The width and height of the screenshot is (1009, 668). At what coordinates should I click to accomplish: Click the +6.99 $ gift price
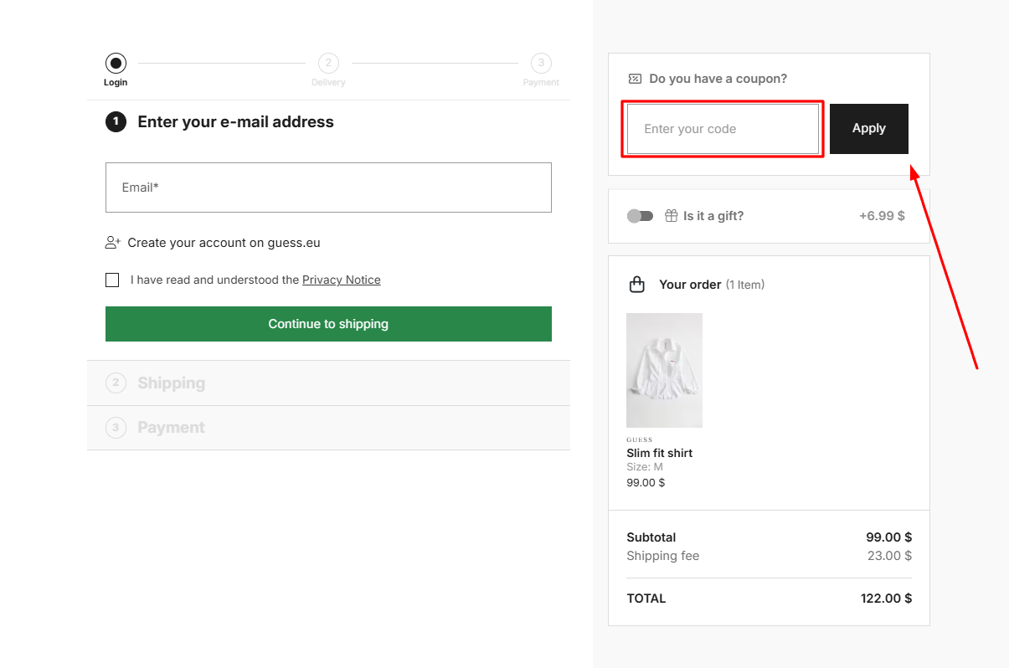pyautogui.click(x=882, y=216)
